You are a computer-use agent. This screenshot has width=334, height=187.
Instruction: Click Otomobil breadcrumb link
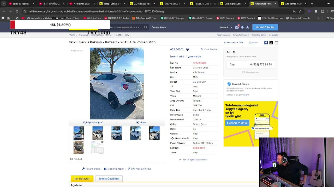83,35
